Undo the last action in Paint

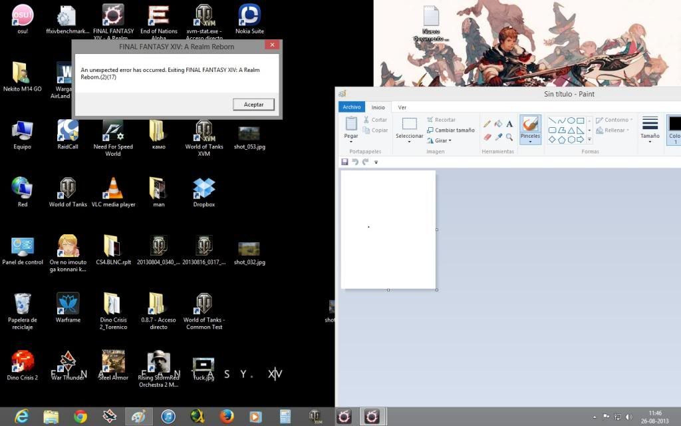(355, 162)
